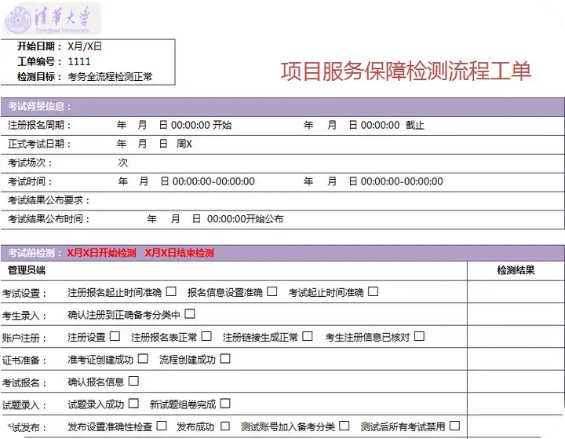This screenshot has width=565, height=439.
Task: Tick 发布设置准确性检查 checkbox
Action: [162, 426]
